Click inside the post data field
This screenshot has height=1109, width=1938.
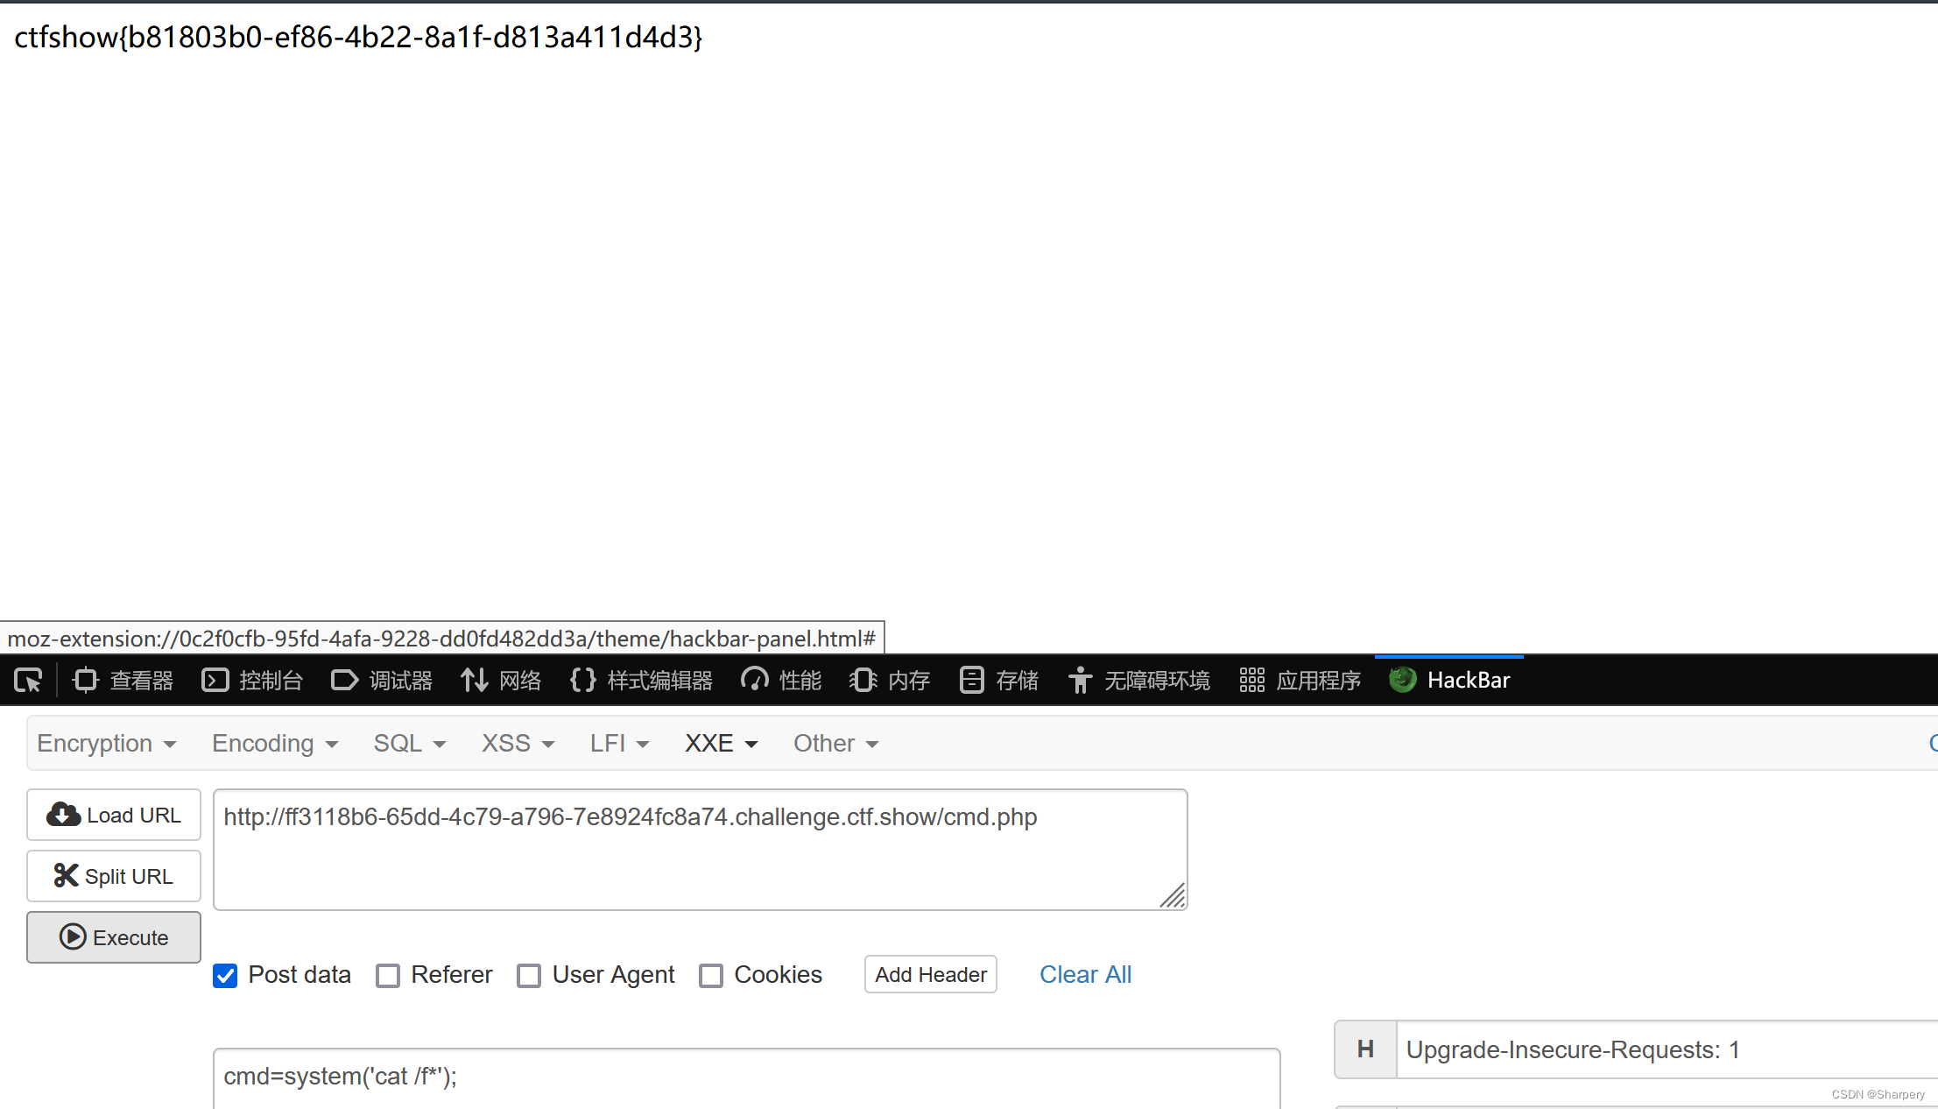pos(744,1077)
